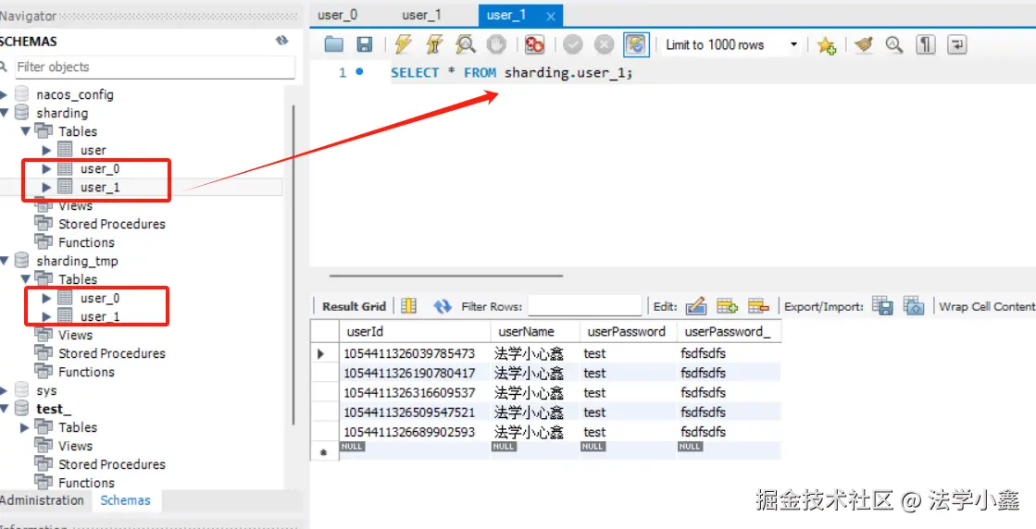This screenshot has width=1036, height=529.
Task: Select Views under sharding_tmp
Action: pyautogui.click(x=75, y=335)
